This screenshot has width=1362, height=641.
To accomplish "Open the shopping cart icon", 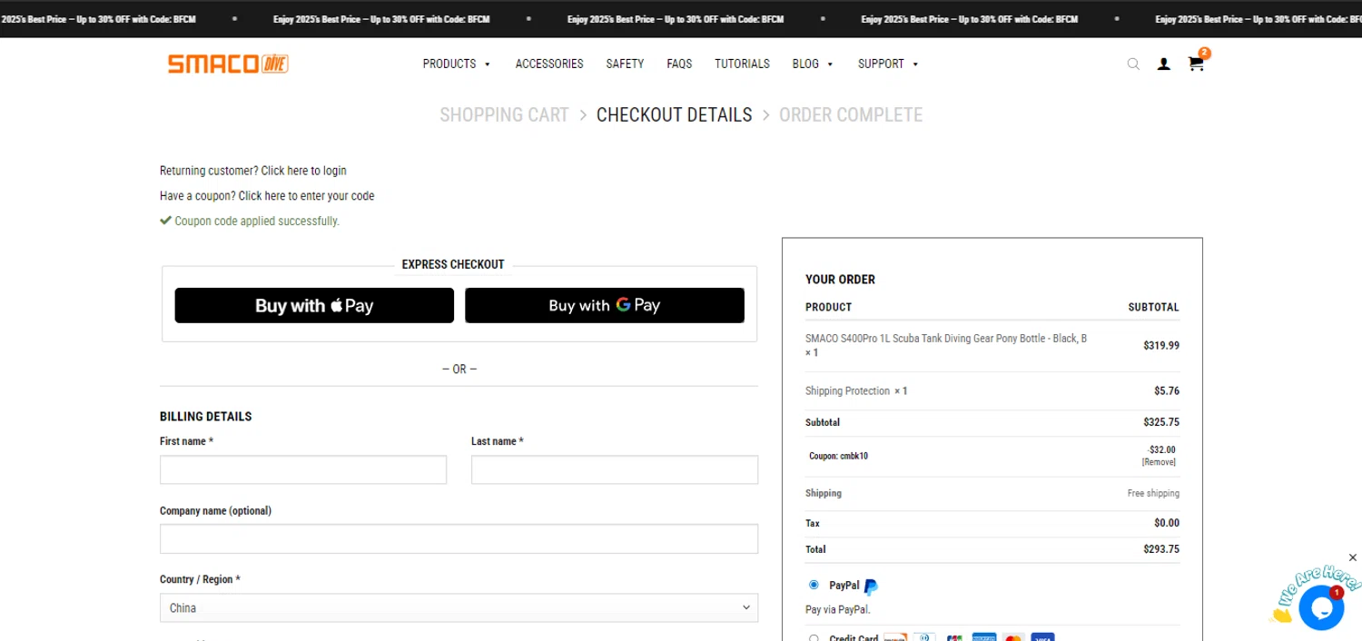I will pos(1197,64).
